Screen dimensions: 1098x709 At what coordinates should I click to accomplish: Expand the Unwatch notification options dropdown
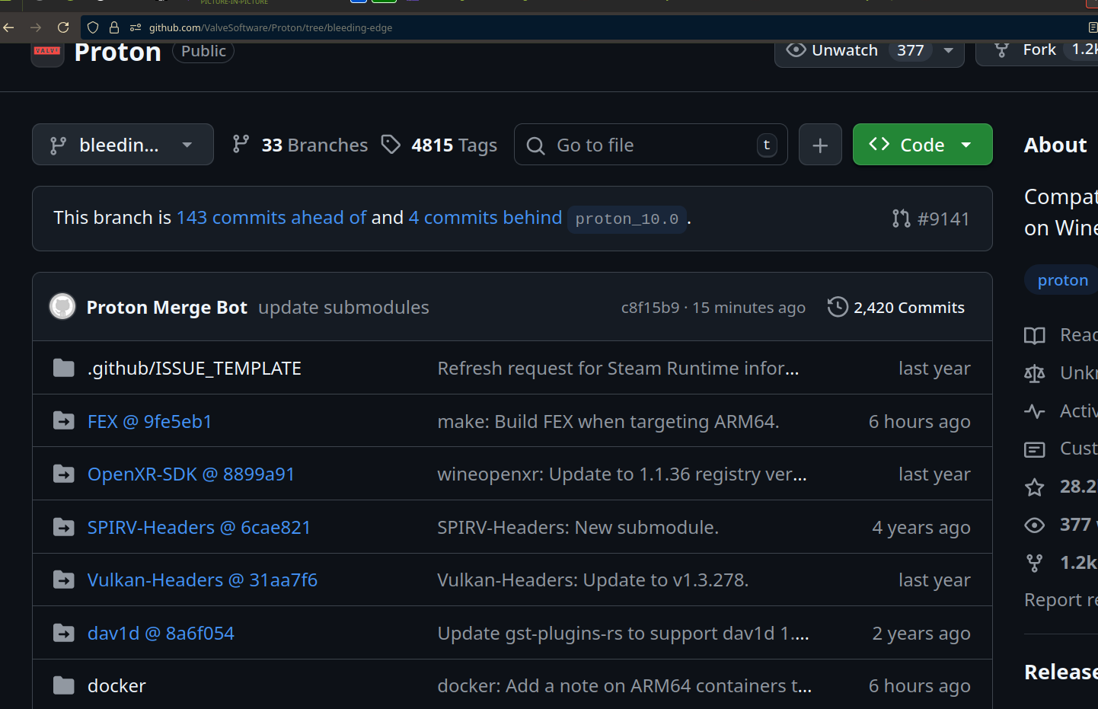(x=948, y=51)
